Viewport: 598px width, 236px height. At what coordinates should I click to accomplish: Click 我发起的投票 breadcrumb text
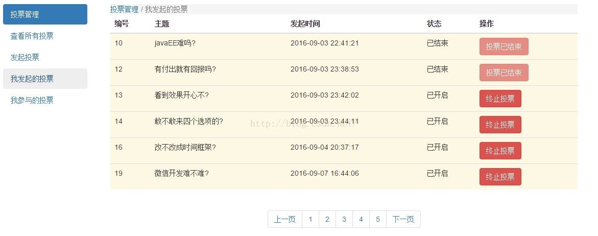[x=166, y=9]
